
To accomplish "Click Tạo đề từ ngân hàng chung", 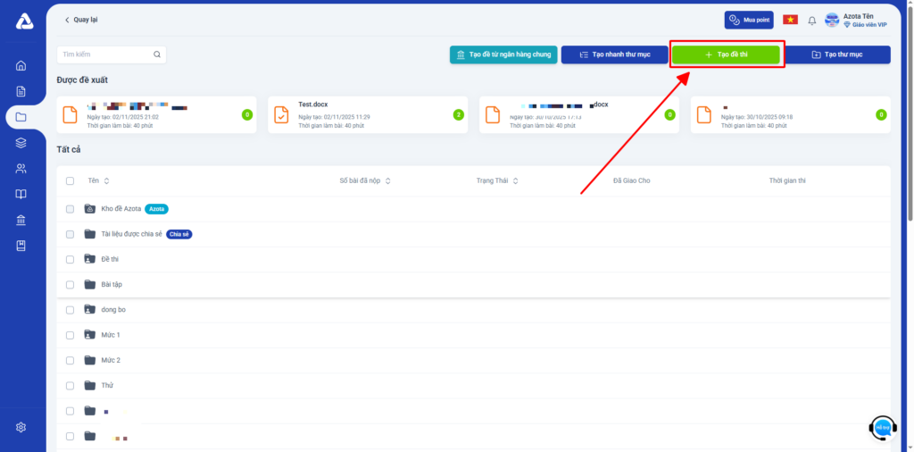I will [503, 54].
